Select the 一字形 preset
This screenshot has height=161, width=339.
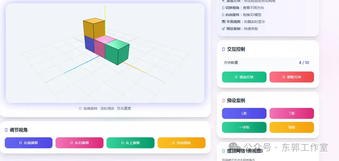pyautogui.click(x=244, y=128)
